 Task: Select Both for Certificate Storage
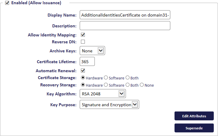click(127, 78)
